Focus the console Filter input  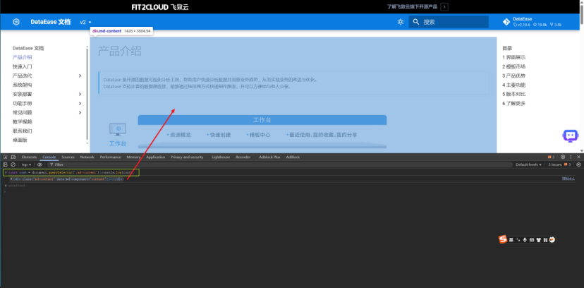279,164
